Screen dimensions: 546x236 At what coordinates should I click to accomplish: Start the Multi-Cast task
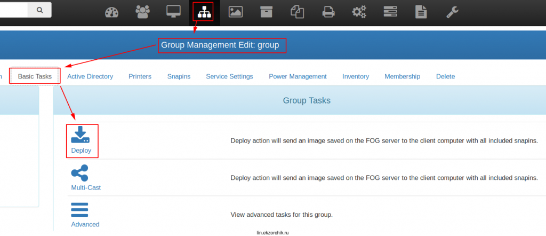tap(86, 178)
